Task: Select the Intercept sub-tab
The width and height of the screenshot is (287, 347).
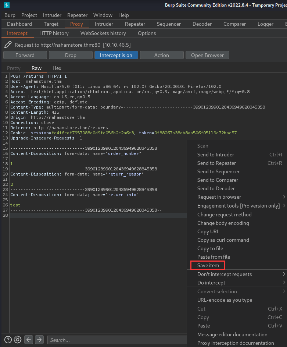Action: [x=17, y=33]
